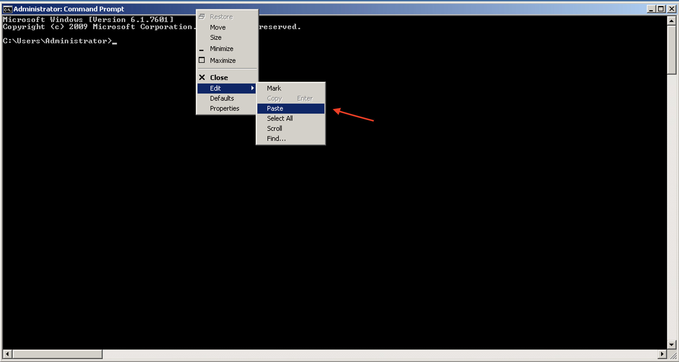
Task: Choose Move in the system menu
Action: click(218, 28)
